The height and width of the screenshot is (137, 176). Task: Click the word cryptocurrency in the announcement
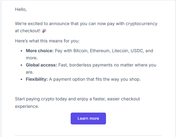141,24
